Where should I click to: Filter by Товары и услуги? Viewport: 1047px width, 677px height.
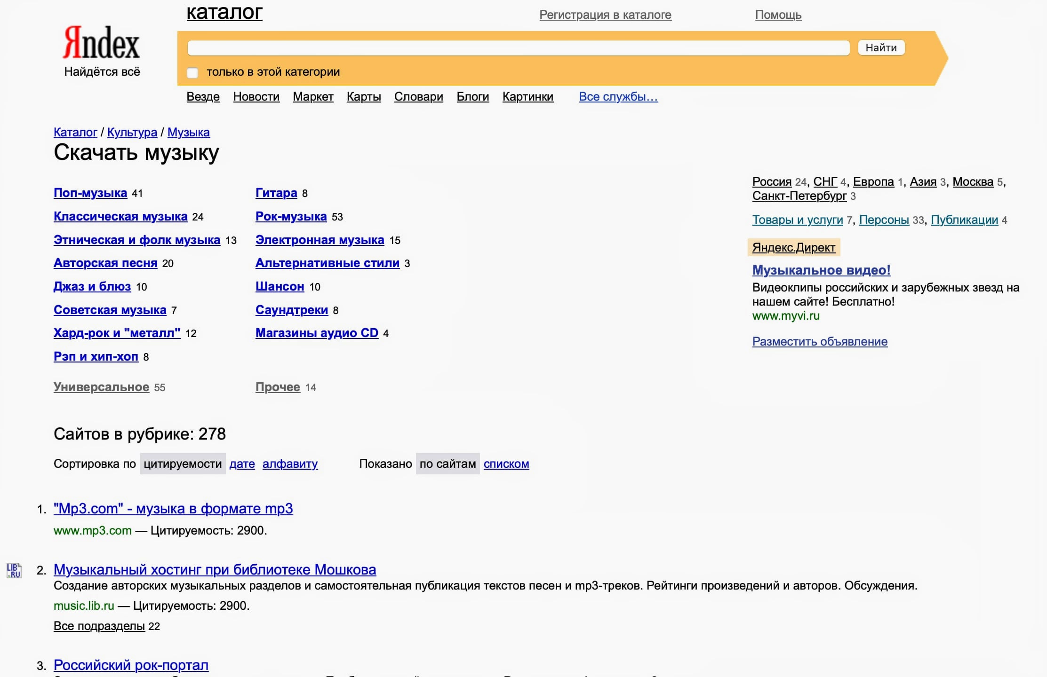coord(798,220)
